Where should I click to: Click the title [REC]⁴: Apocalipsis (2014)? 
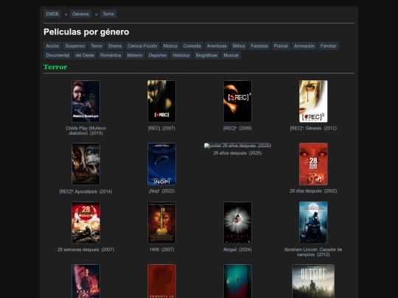(85, 191)
